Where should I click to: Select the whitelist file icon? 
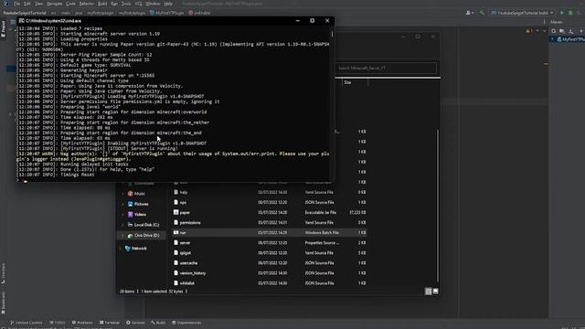(x=175, y=282)
